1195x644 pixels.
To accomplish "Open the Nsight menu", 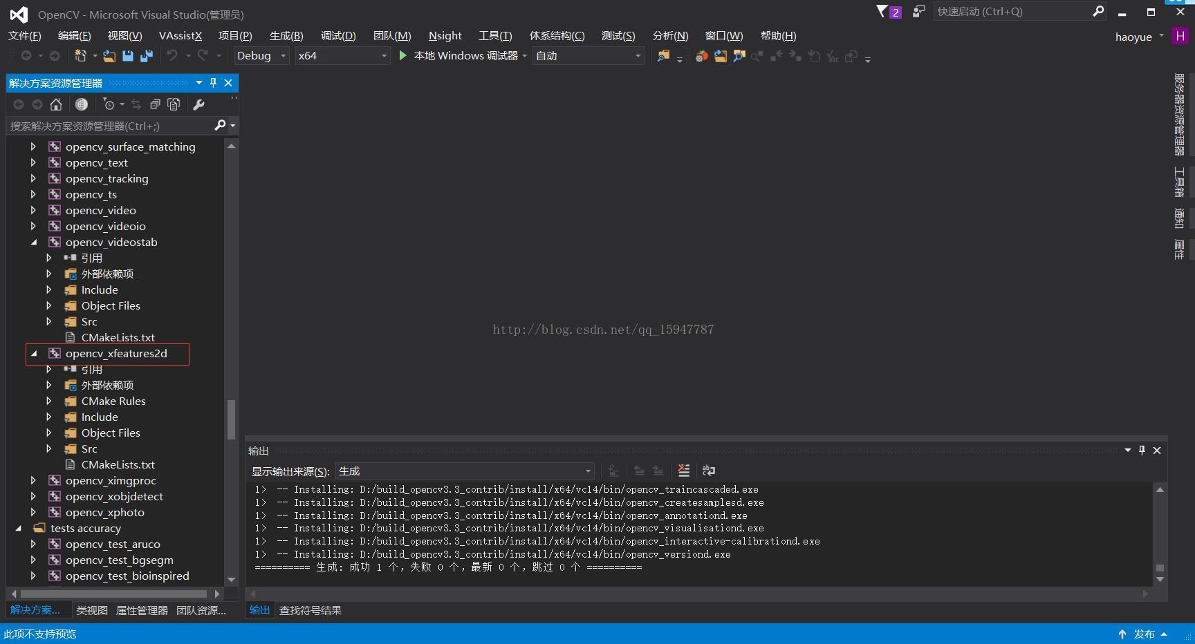I will (445, 36).
